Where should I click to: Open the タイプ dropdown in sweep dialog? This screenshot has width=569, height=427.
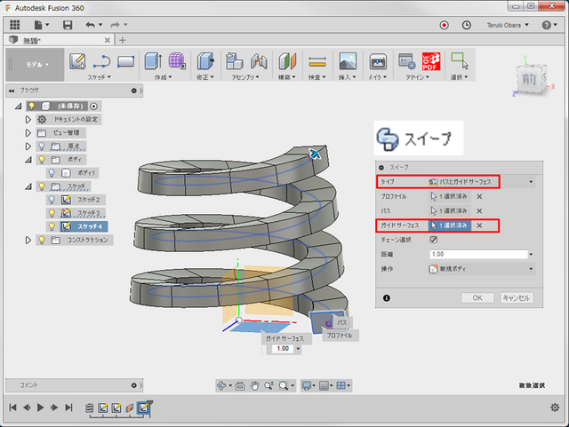(480, 181)
